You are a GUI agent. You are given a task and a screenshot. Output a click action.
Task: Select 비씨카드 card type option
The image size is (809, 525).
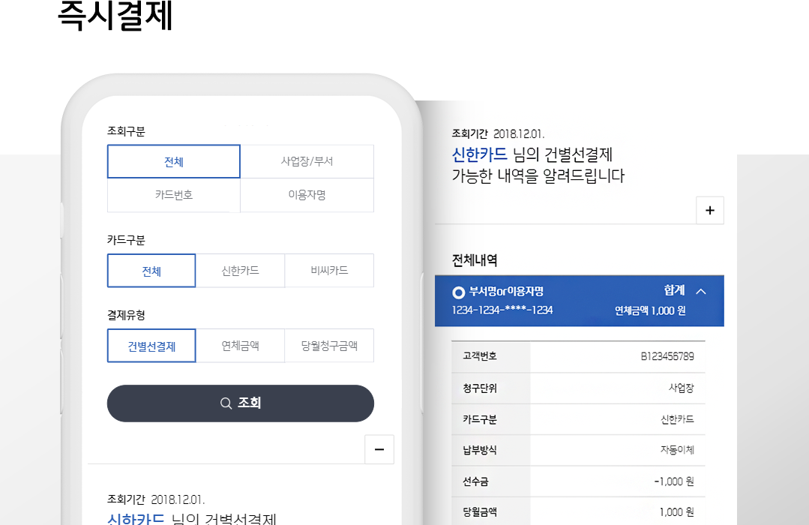click(x=329, y=271)
